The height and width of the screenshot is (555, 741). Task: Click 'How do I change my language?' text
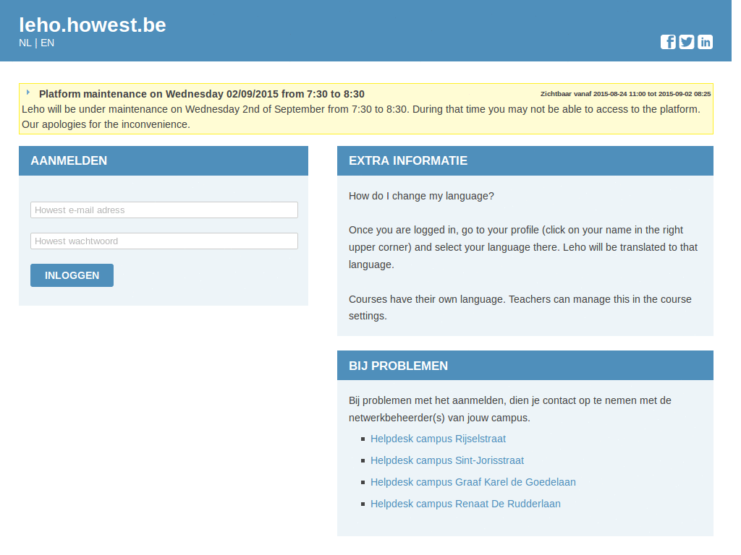coord(421,196)
